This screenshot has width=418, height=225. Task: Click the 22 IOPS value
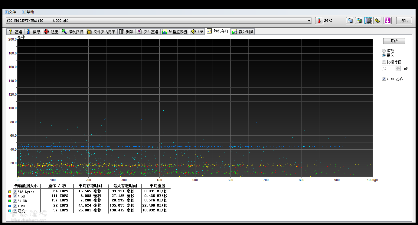[61, 205]
